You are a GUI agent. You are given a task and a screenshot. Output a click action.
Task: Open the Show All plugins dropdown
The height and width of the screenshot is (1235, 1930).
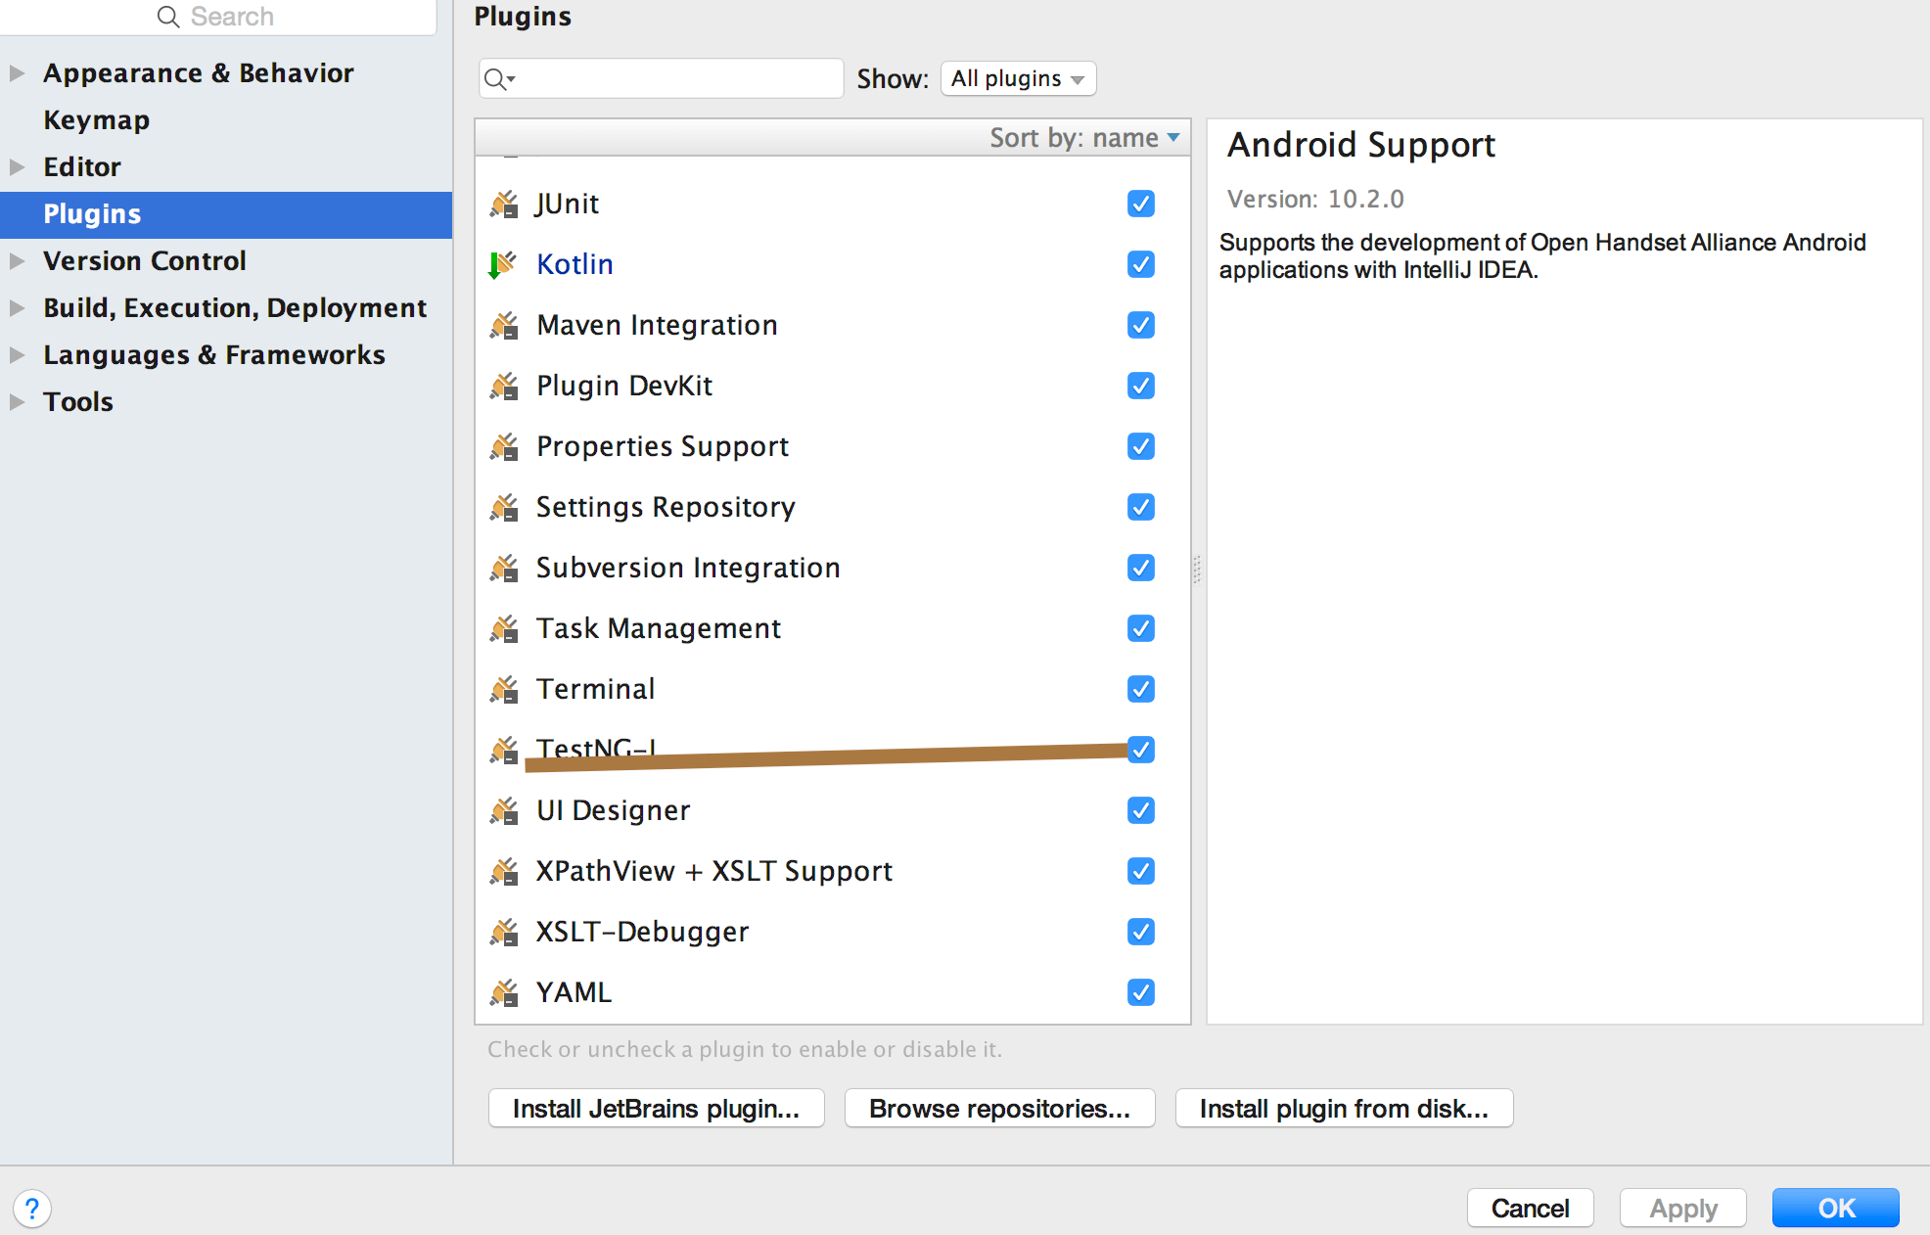click(x=1018, y=78)
